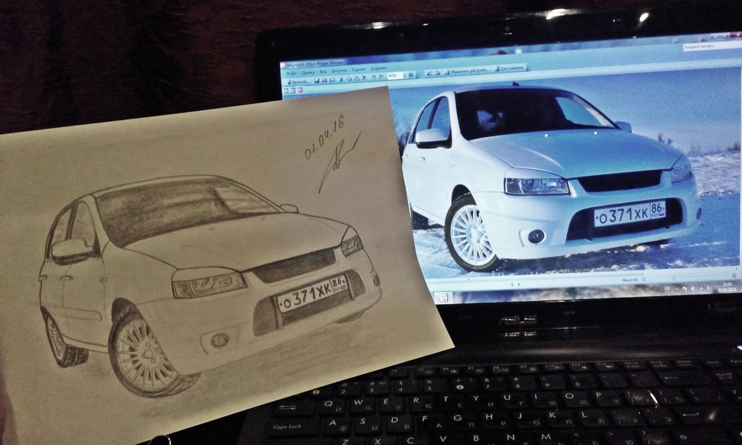This screenshot has height=445, width=742.
Task: Click the Масштаб zoom slider handle
Action: pyautogui.click(x=673, y=278)
